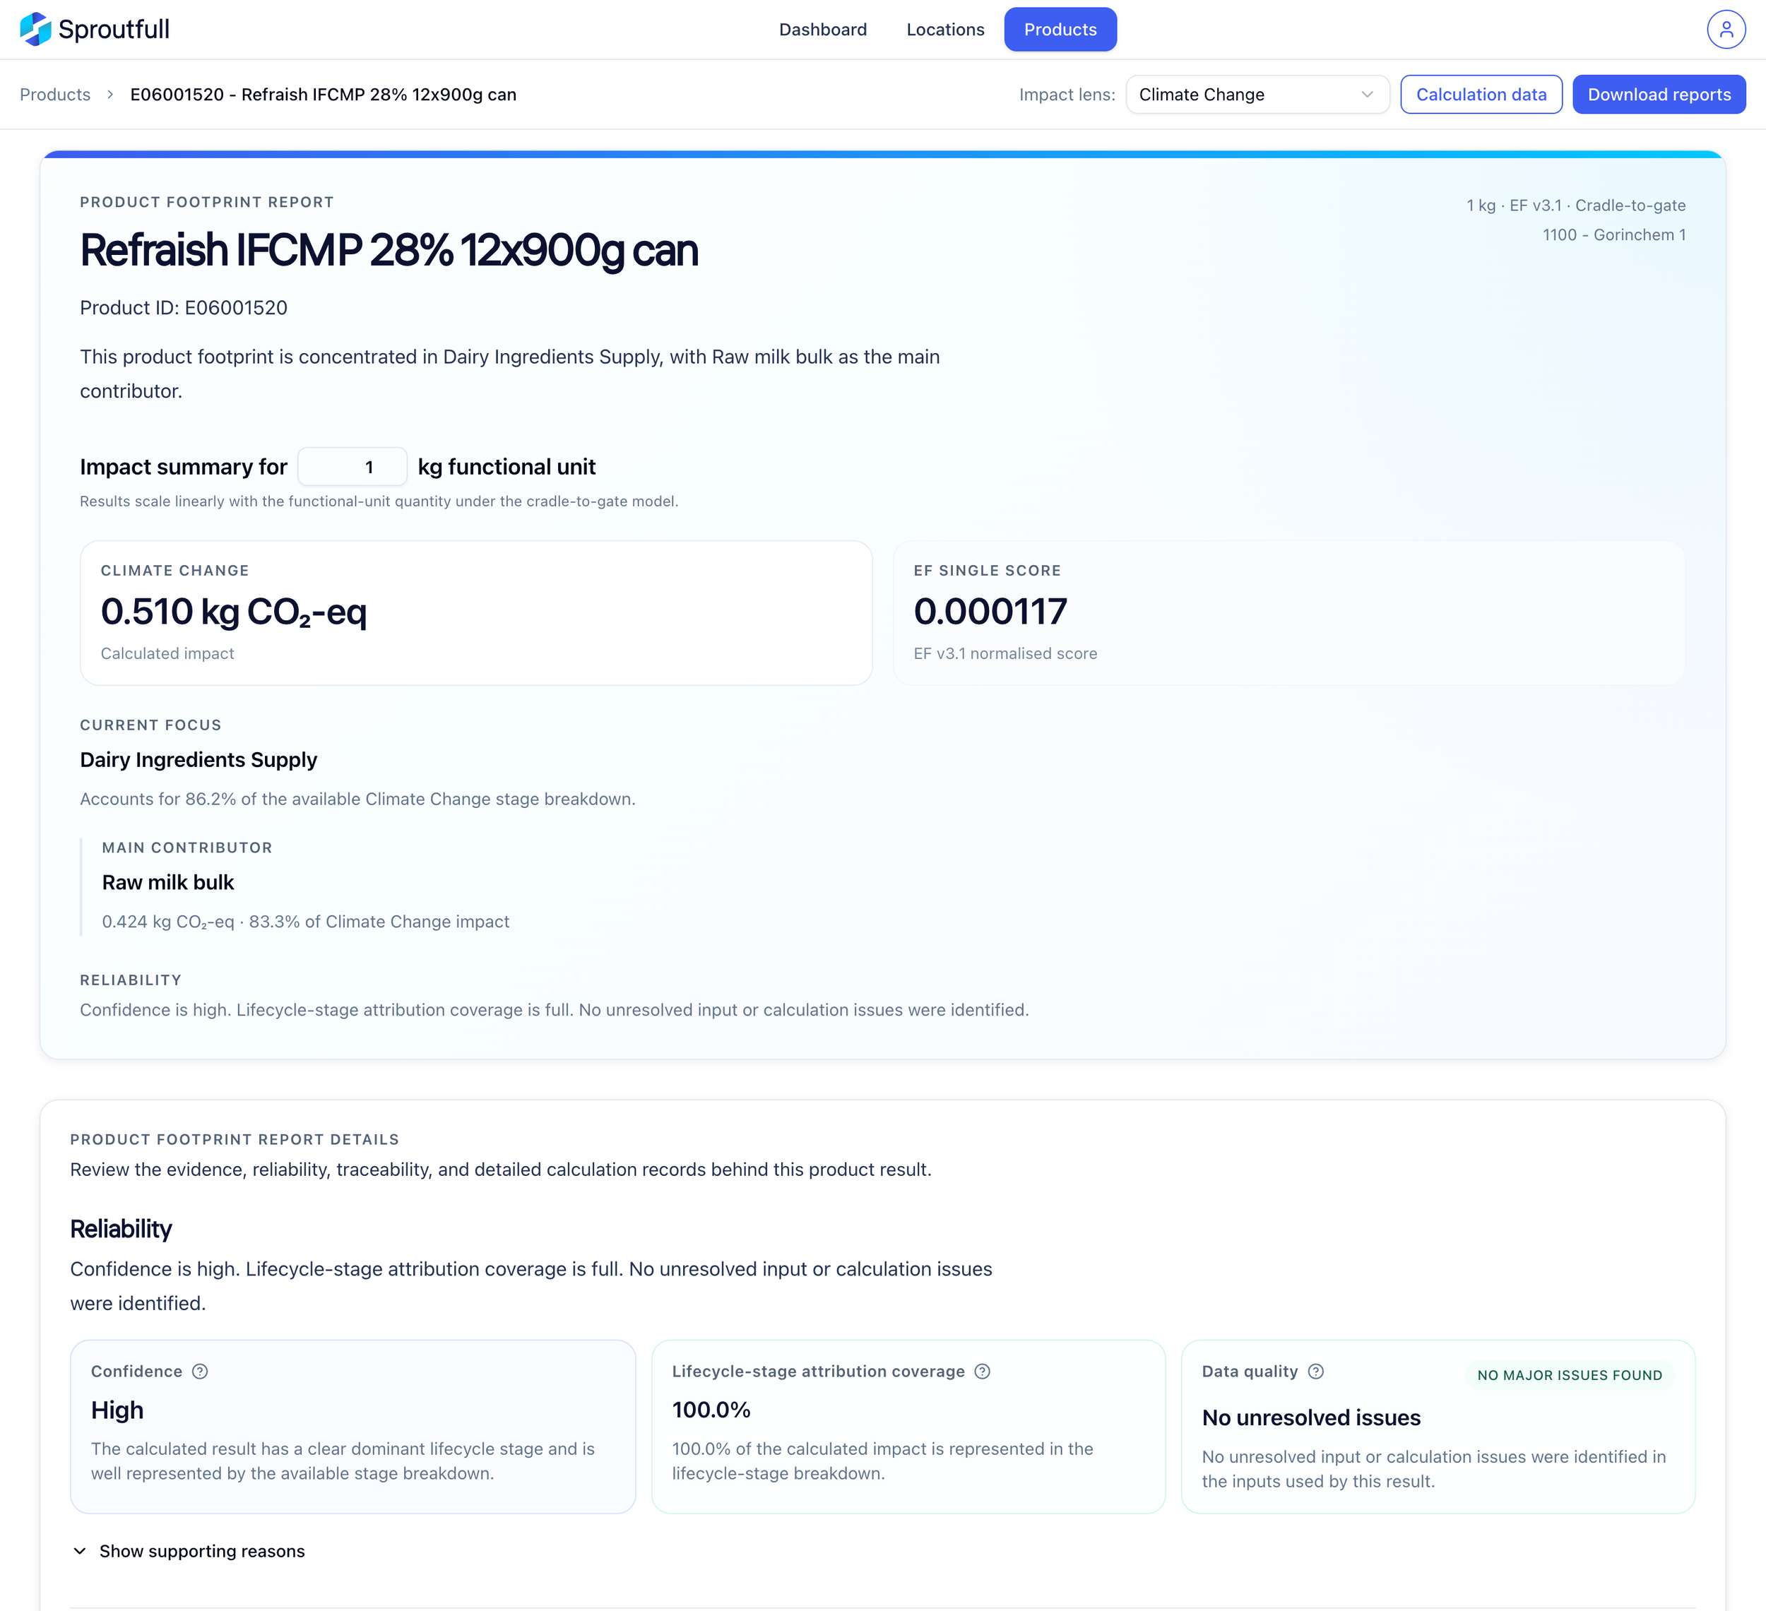The height and width of the screenshot is (1611, 1766).
Task: Click the Product ID: E06001520 text
Action: 184,307
